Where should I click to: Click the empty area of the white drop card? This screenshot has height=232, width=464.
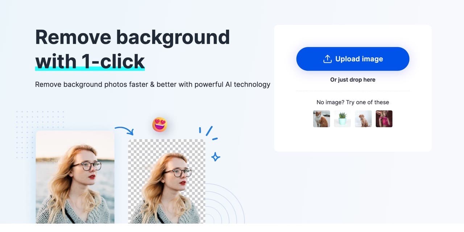pyautogui.click(x=353, y=140)
